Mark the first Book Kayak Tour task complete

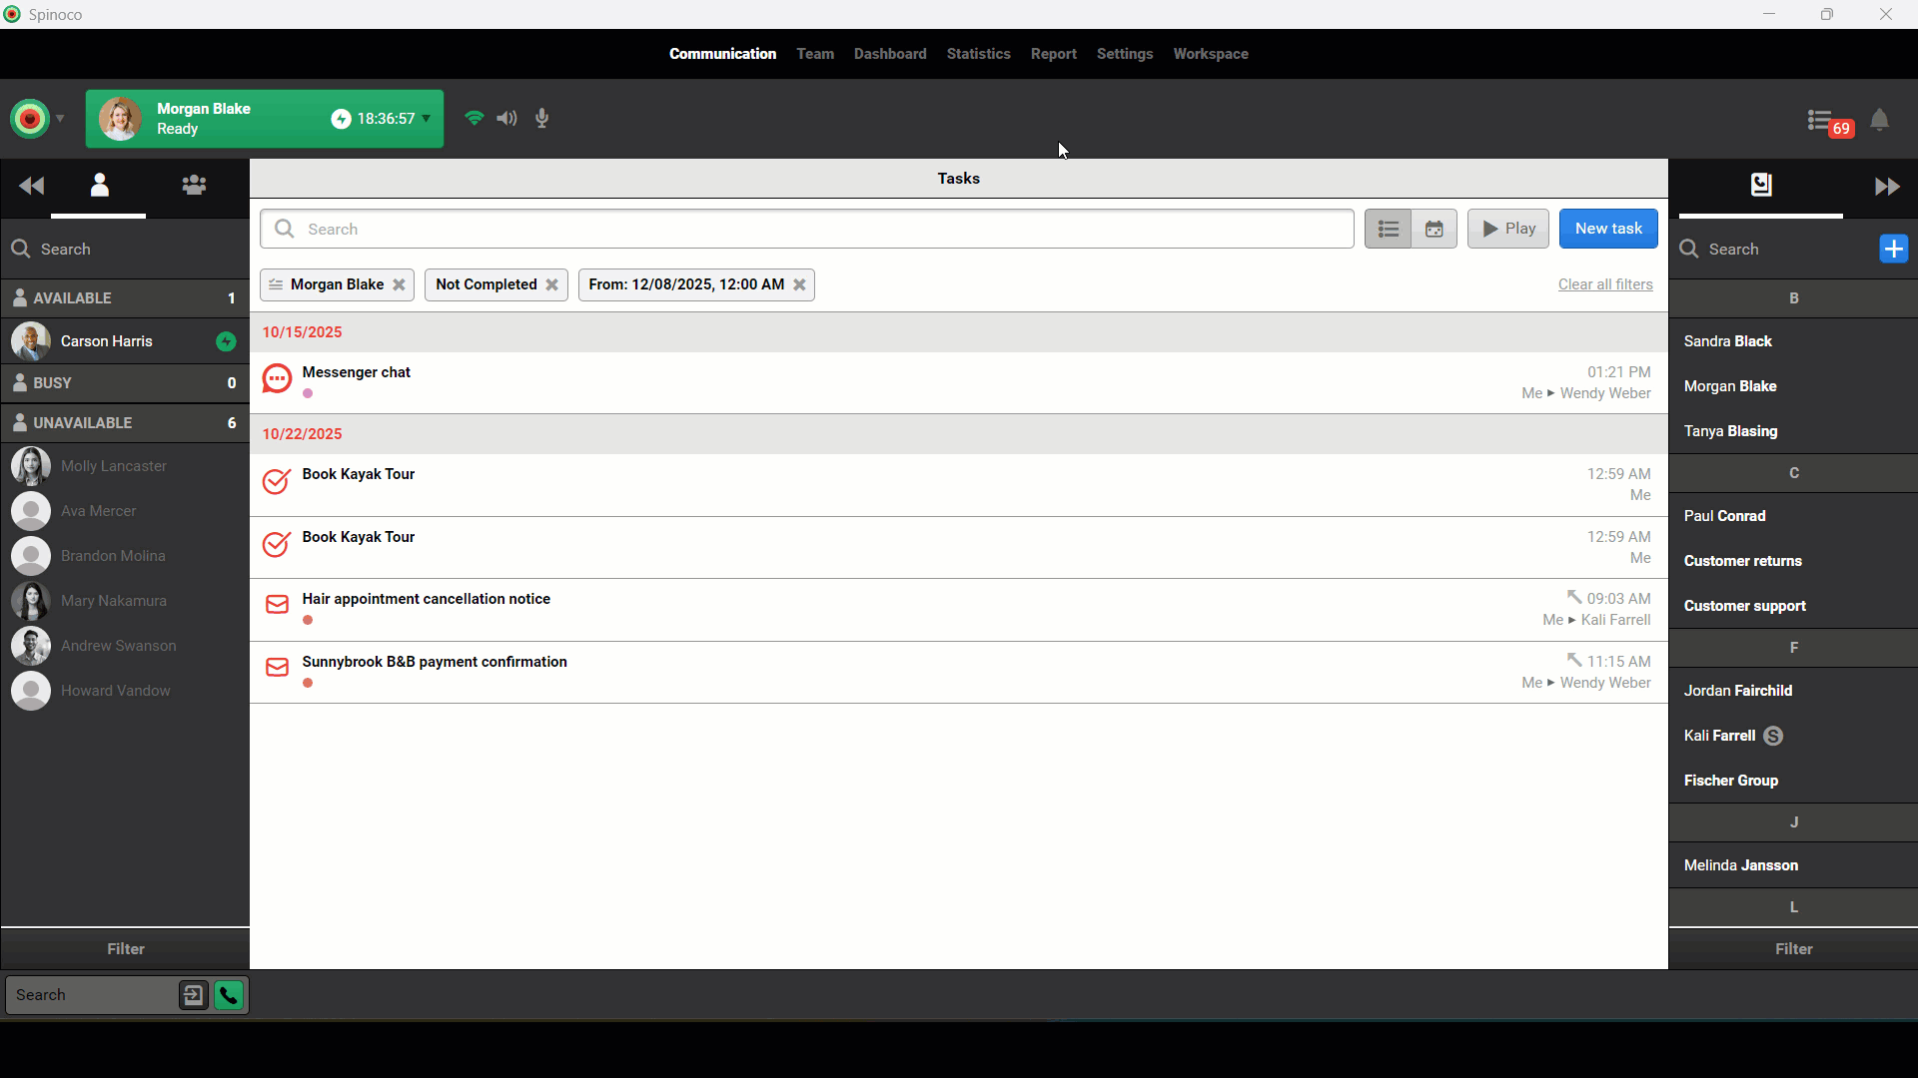pyautogui.click(x=277, y=481)
